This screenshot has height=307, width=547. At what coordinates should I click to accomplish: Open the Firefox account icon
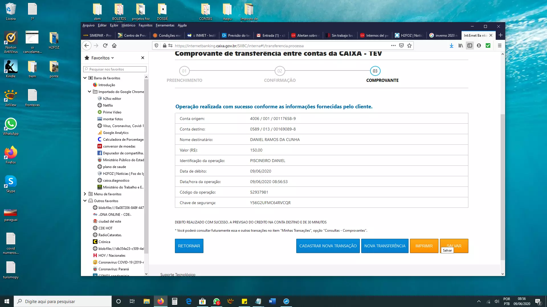pos(479,45)
